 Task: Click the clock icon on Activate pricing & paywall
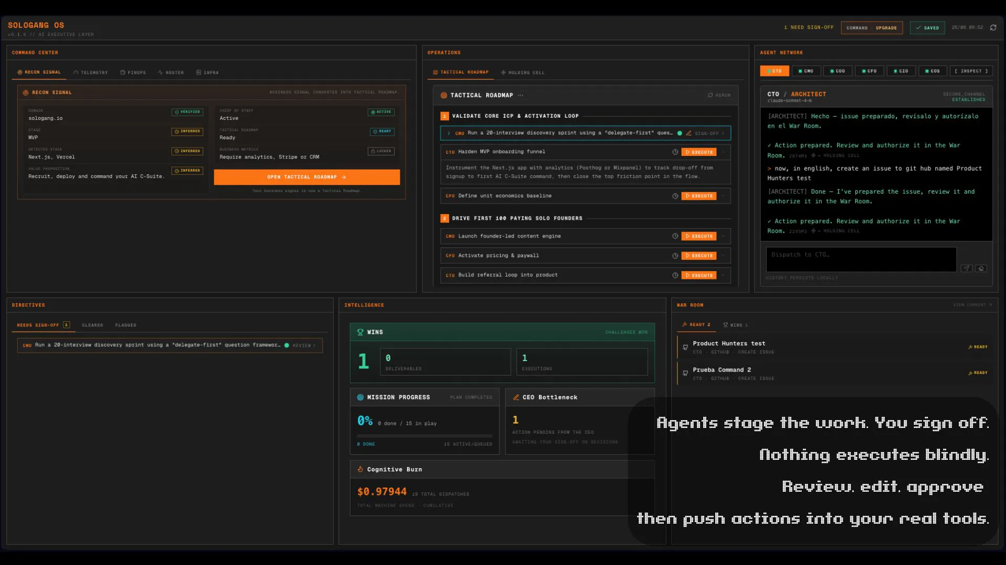[x=675, y=256]
